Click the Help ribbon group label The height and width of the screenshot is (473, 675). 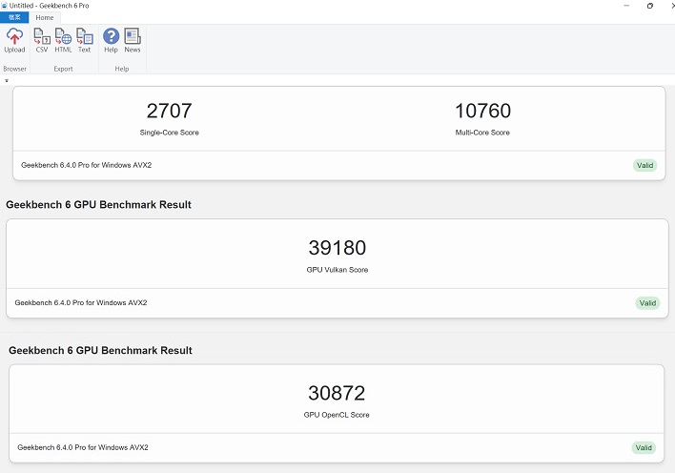coord(122,69)
